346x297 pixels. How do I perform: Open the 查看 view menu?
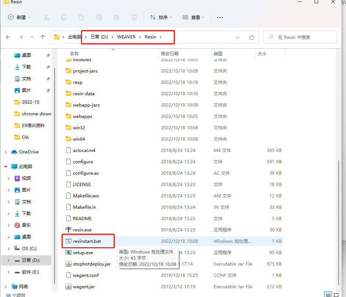tap(194, 17)
